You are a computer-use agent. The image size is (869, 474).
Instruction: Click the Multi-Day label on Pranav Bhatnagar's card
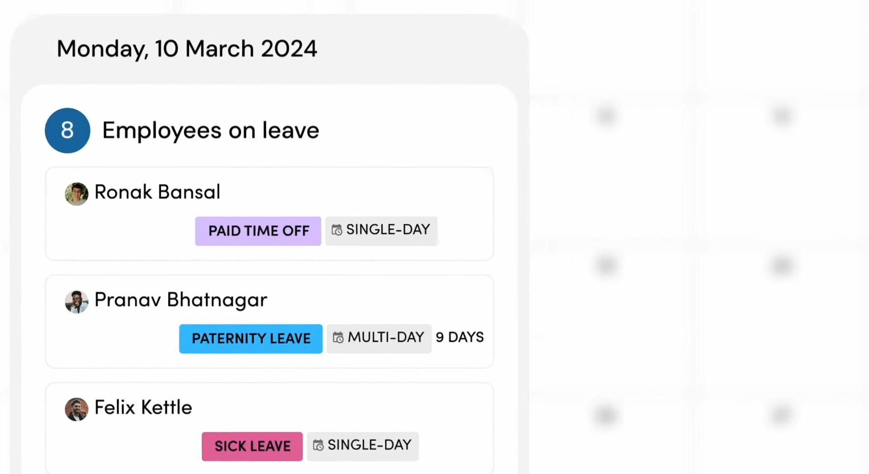[386, 337]
